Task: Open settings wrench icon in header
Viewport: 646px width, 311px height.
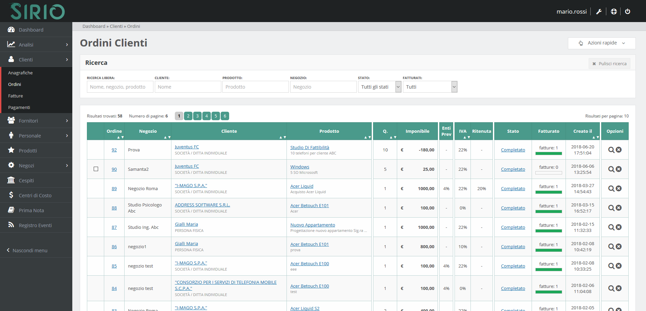Action: [599, 12]
